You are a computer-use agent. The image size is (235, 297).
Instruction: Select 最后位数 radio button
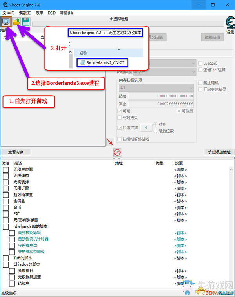[155, 131]
